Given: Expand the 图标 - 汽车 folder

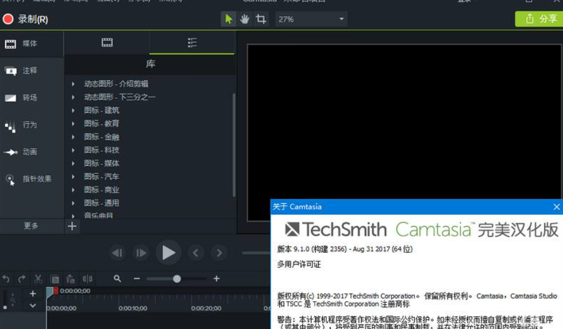Looking at the screenshot, I should [73, 177].
